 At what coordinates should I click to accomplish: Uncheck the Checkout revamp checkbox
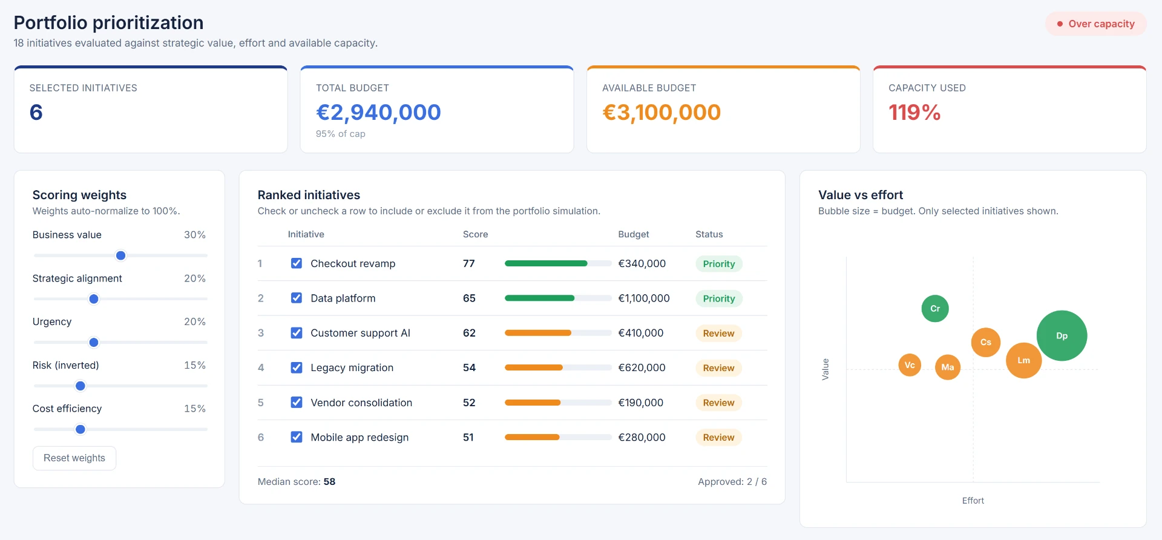coord(297,263)
